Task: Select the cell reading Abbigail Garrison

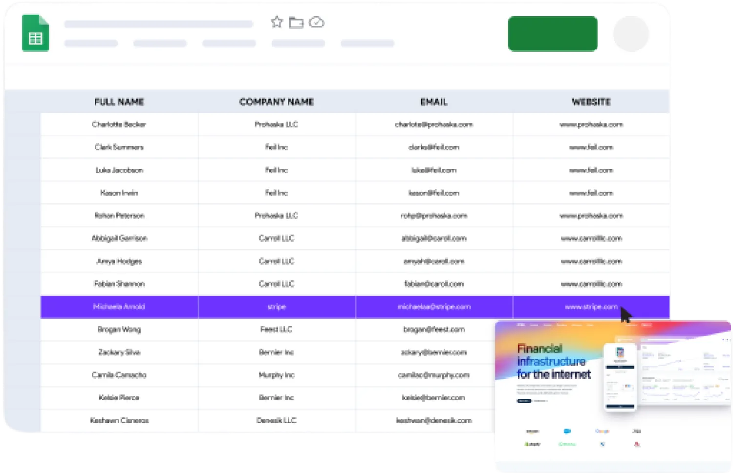Action: tap(119, 238)
